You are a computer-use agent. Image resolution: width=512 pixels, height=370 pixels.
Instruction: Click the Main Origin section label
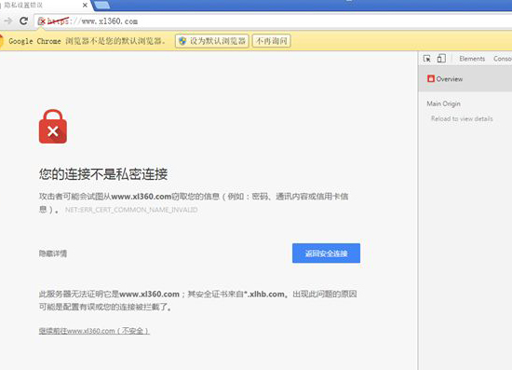coord(443,103)
